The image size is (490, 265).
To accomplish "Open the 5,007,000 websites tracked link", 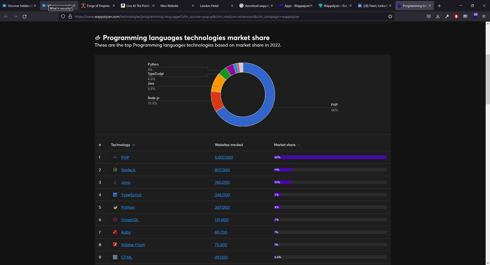I will (224, 157).
